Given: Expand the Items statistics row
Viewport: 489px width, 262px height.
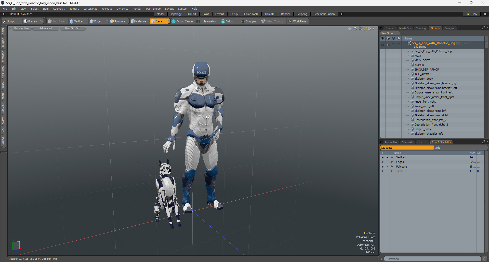Looking at the screenshot, I should (x=392, y=171).
